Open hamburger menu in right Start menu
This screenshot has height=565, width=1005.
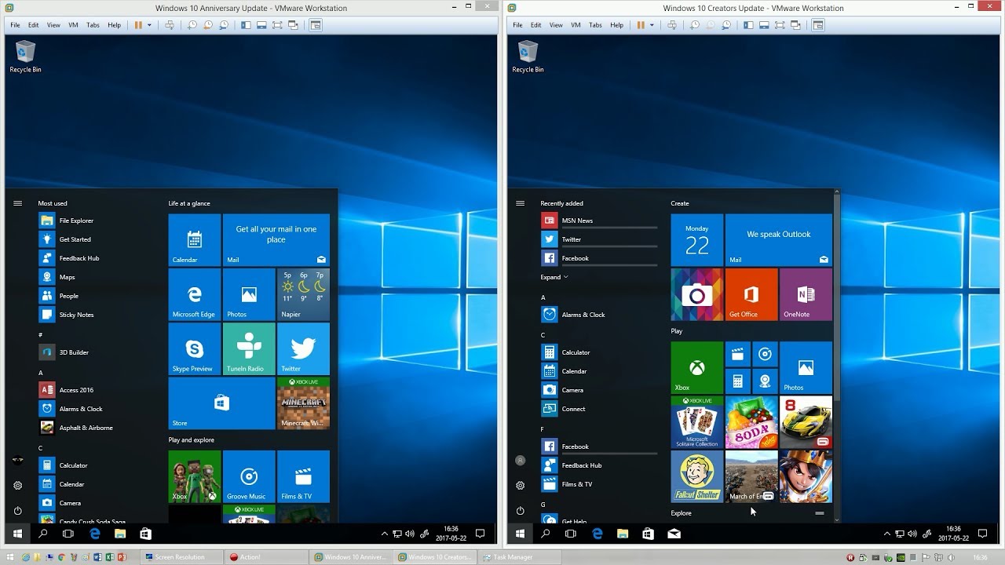[x=520, y=203]
